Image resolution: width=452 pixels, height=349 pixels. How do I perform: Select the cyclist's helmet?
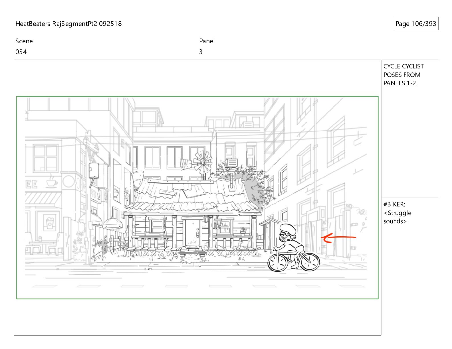click(x=288, y=228)
